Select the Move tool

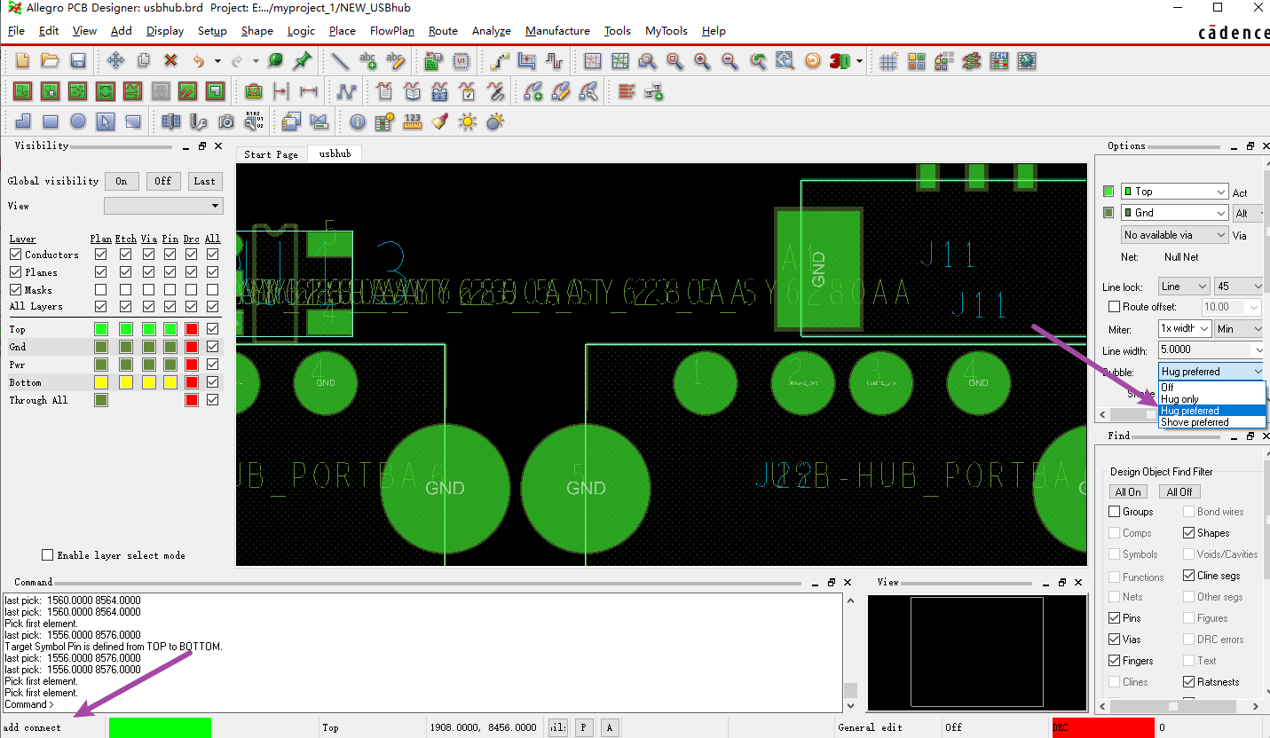[x=115, y=61]
